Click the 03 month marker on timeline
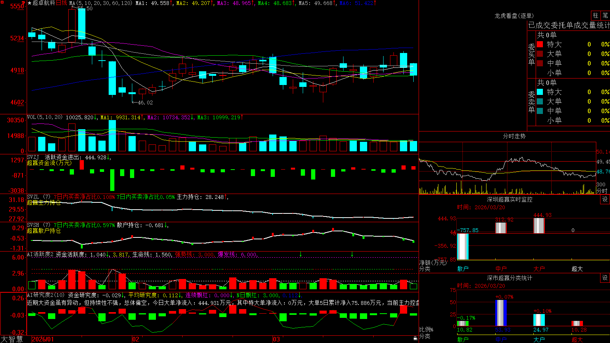The width and height of the screenshot is (610, 343). [x=276, y=339]
